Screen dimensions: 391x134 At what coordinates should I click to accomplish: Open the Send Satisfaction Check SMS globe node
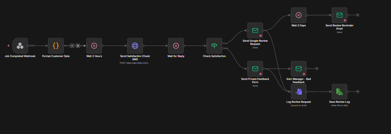point(135,46)
